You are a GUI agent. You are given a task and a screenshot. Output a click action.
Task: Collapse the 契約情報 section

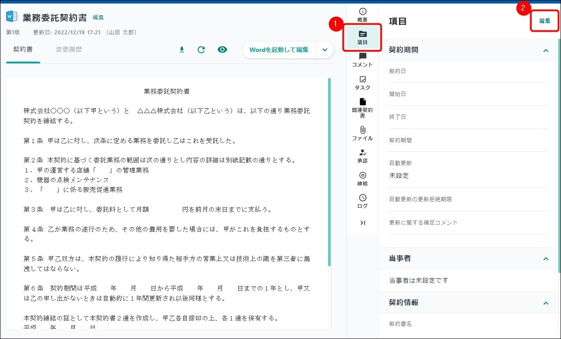(546, 303)
